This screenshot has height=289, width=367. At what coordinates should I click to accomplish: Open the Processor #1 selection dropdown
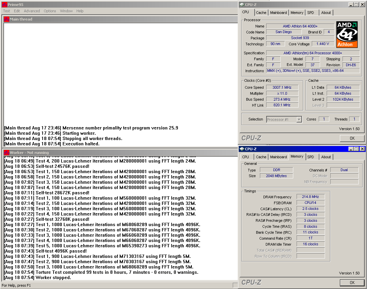click(x=299, y=120)
